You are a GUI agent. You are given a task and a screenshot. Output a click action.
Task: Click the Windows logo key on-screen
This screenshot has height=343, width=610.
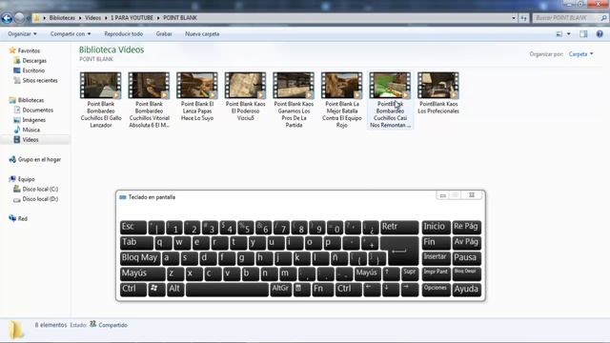point(156,290)
